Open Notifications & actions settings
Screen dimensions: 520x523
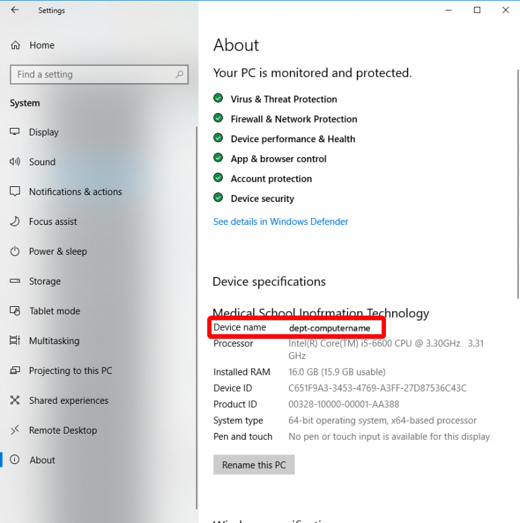[75, 192]
